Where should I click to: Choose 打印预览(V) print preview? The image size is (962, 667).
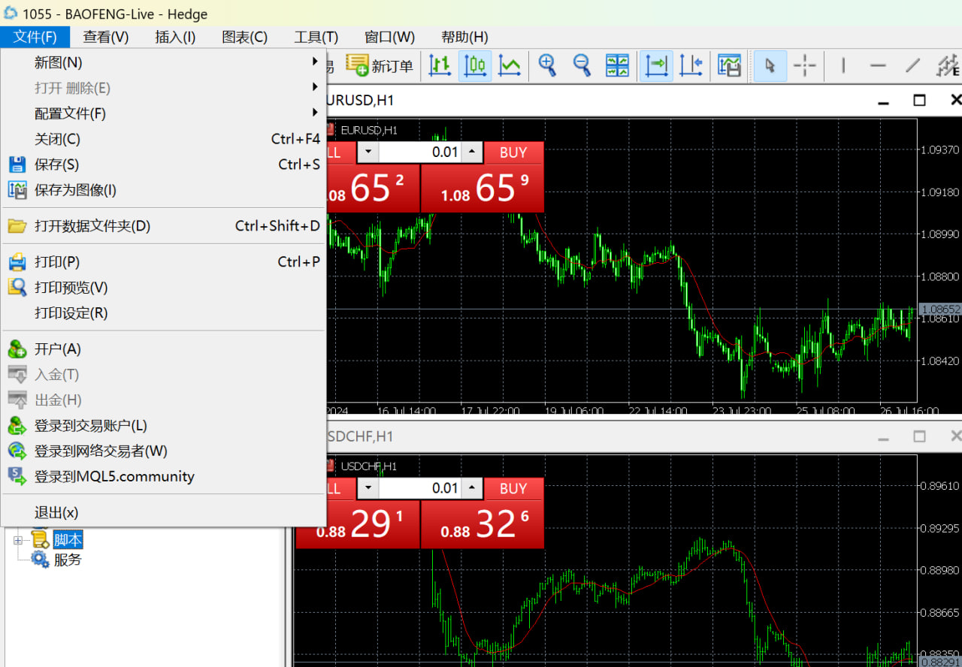coord(164,288)
